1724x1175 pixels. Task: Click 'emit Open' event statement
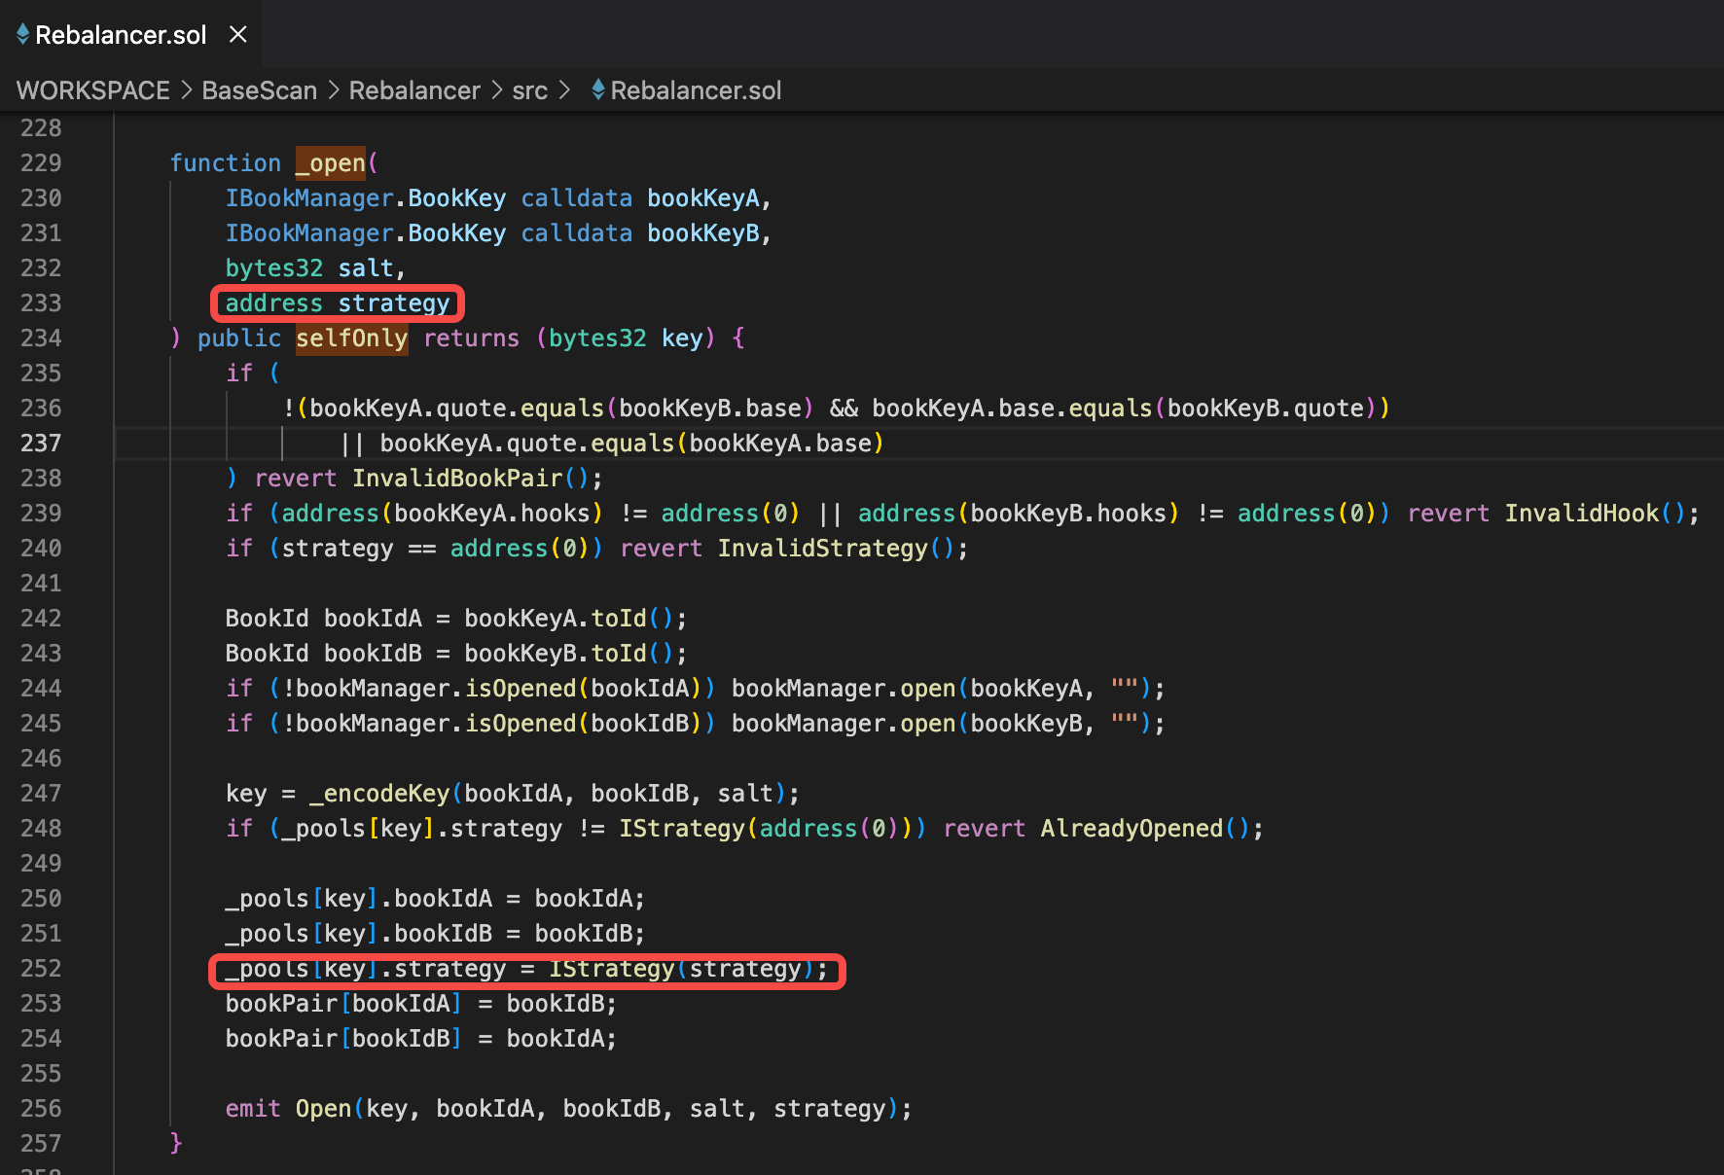288,1109
